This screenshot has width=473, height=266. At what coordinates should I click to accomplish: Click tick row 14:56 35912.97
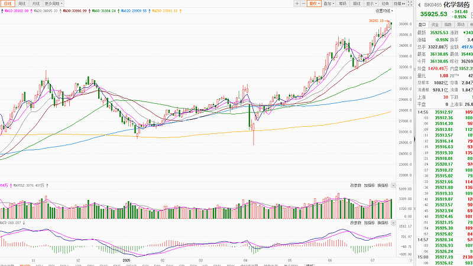point(445,112)
